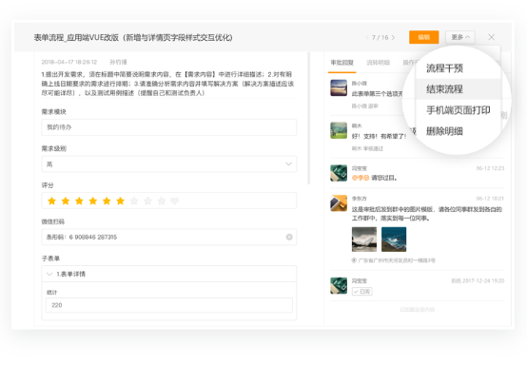Screen dimensions: 527x365
Task: Set rating to the seventh star
Action: (x=134, y=201)
